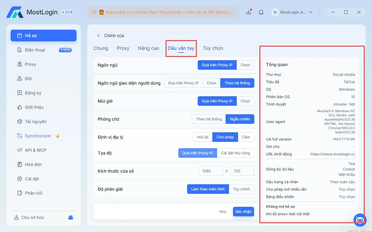
Task: Set resolution to Tùy chỉnh
Action: (x=242, y=189)
